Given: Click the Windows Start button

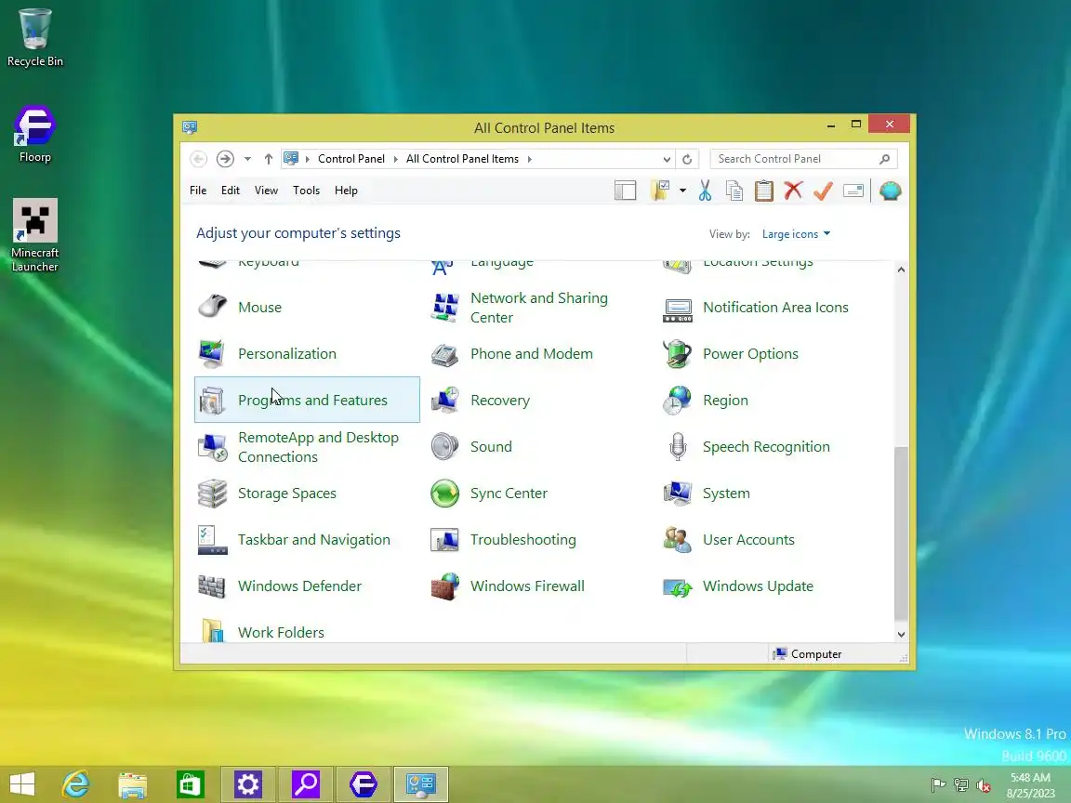Looking at the screenshot, I should click(x=22, y=783).
